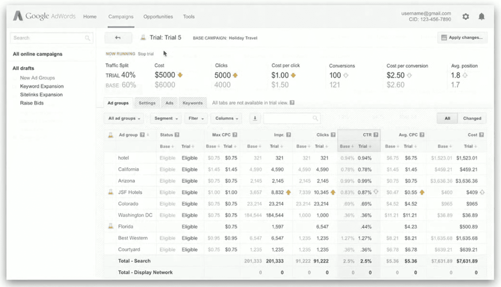Sort by Status Base column
Viewport: 501px width, 287px height.
click(167, 146)
